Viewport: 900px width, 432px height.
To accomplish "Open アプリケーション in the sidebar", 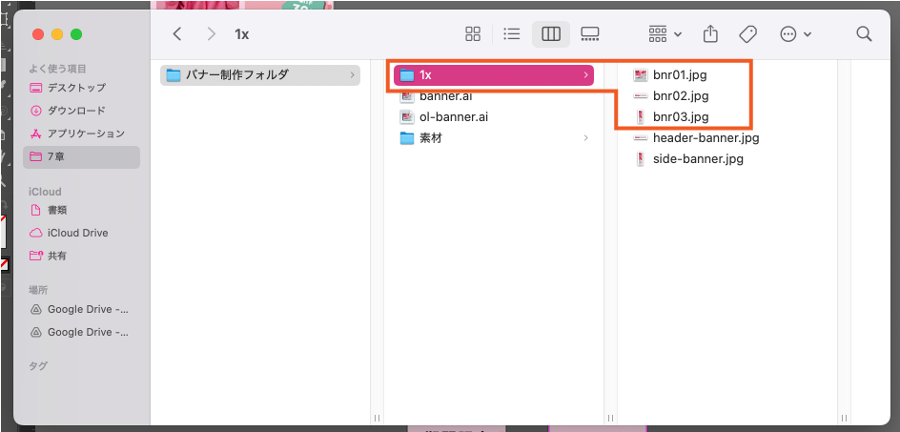I will coord(81,134).
